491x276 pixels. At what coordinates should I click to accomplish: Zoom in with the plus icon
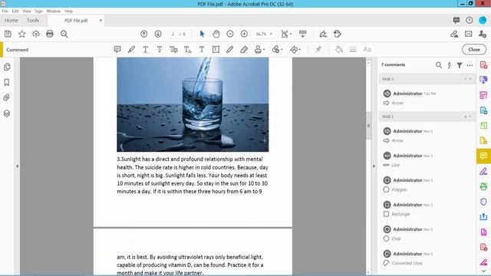coord(244,34)
